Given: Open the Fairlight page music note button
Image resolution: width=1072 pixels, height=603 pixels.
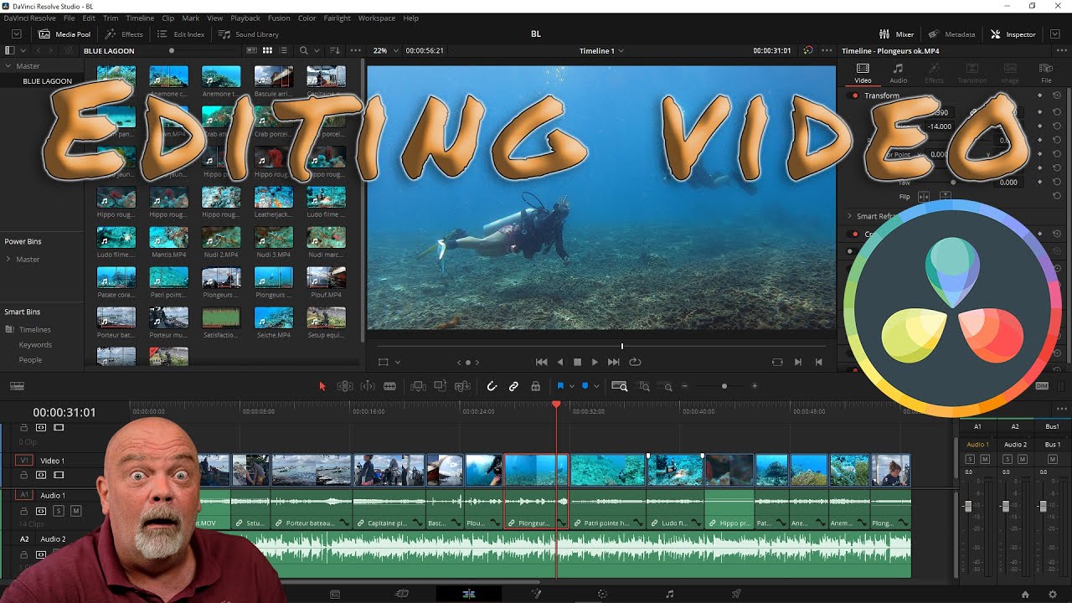Looking at the screenshot, I should 669,594.
